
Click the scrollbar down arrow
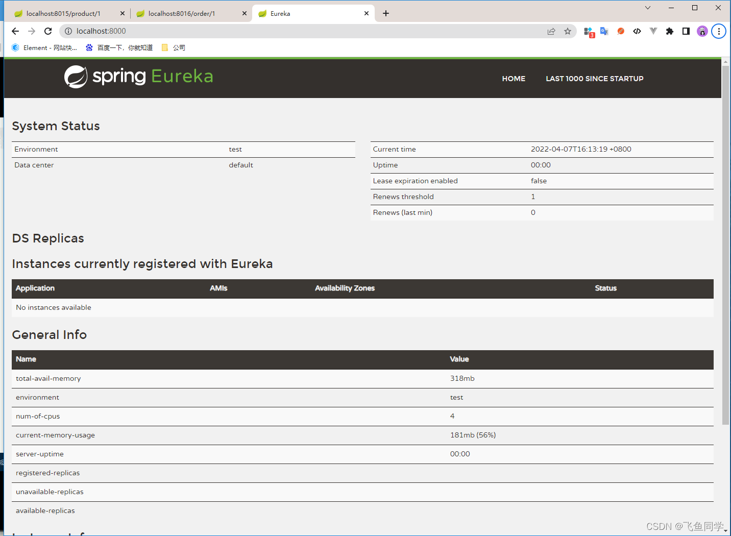(x=725, y=530)
